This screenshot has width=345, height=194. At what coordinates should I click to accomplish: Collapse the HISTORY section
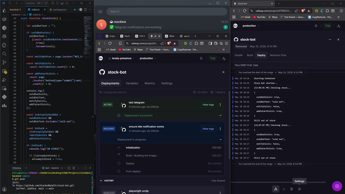(x=101, y=181)
